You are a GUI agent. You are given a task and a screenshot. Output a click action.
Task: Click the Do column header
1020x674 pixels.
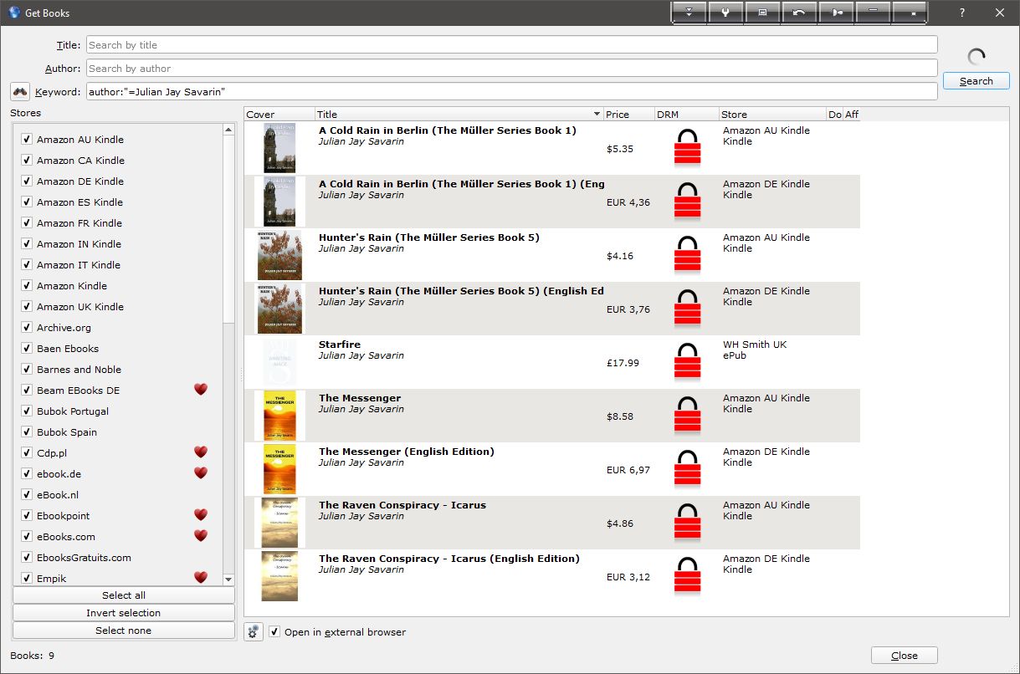(834, 114)
